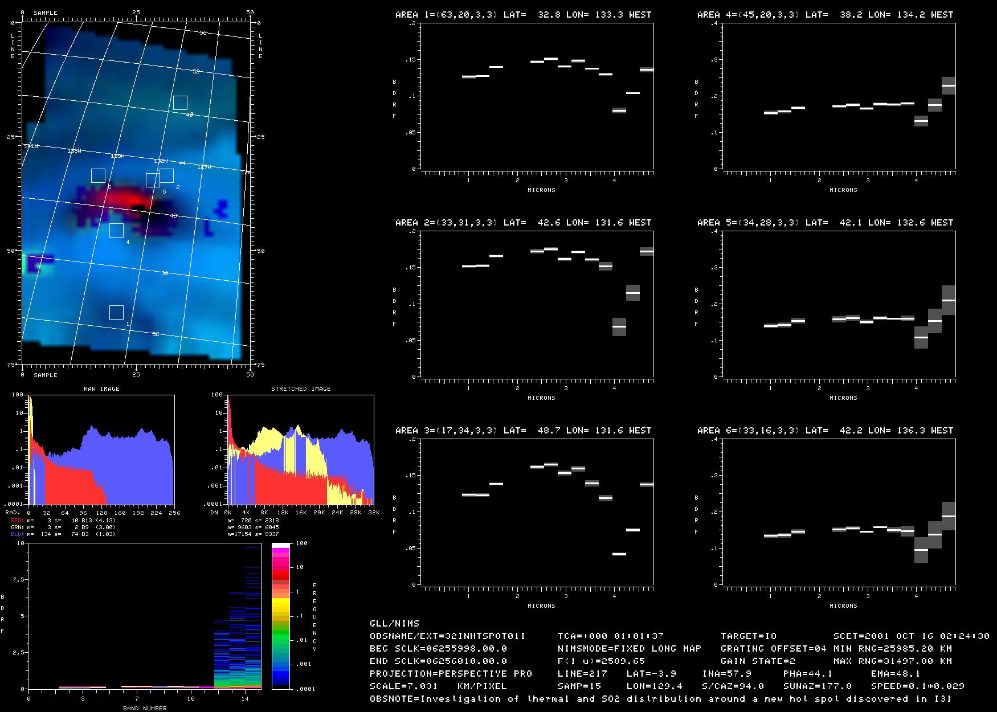Screen dimensions: 997x712
Task: Click the OBSNOTE investigation description line
Action: tap(661, 699)
